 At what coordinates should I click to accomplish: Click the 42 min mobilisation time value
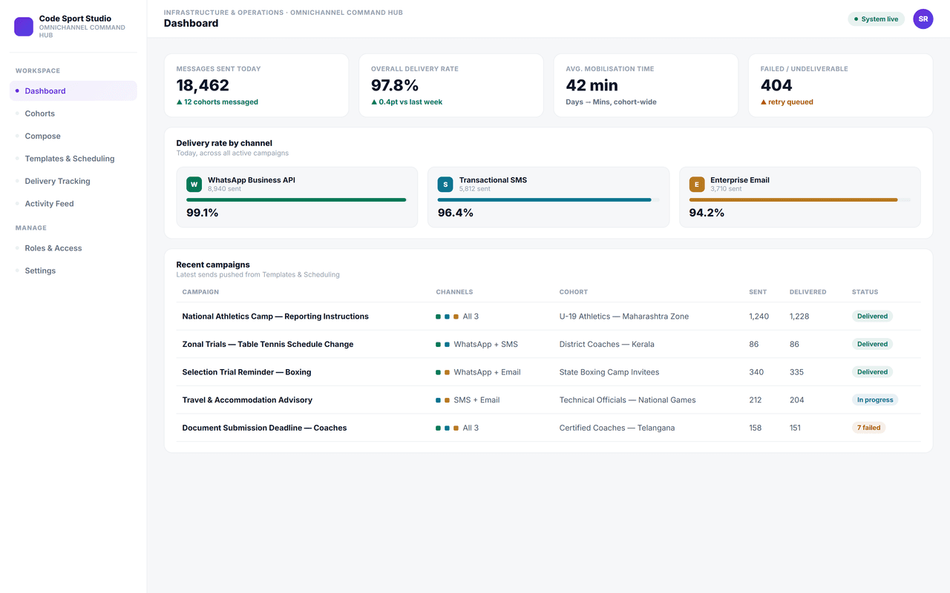pyautogui.click(x=592, y=85)
